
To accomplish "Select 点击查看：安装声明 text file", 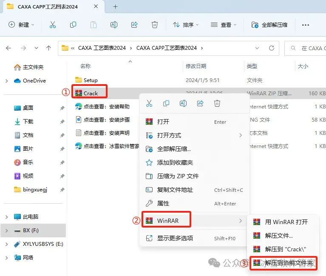I will [x=102, y=133].
